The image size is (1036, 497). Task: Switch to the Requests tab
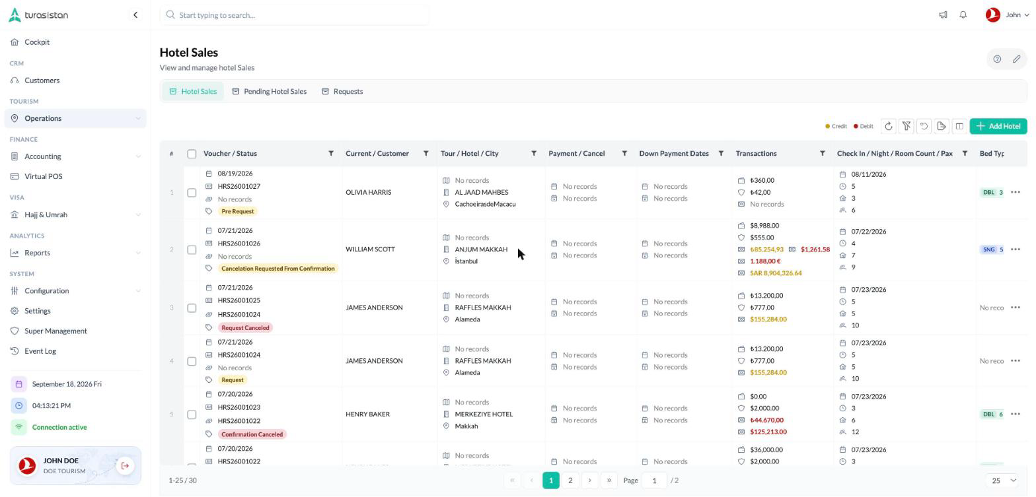[x=342, y=91]
